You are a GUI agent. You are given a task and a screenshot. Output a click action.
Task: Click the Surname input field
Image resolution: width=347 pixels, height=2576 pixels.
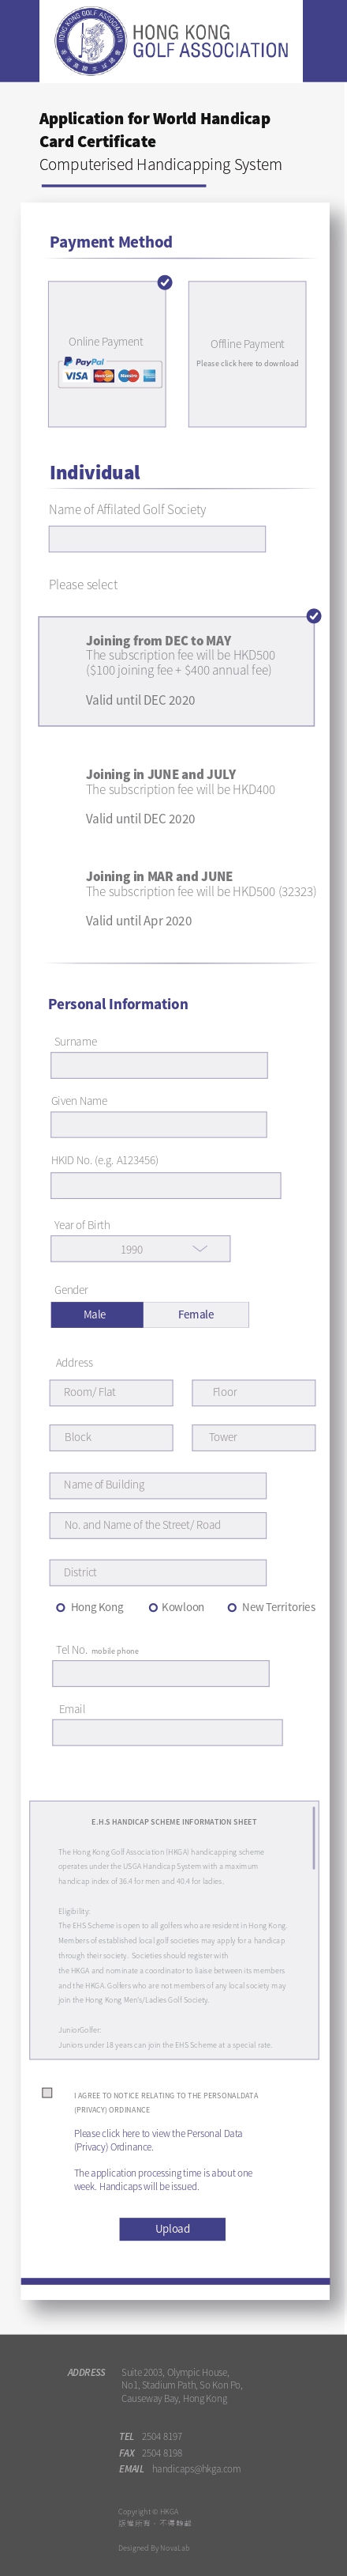coord(159,1065)
